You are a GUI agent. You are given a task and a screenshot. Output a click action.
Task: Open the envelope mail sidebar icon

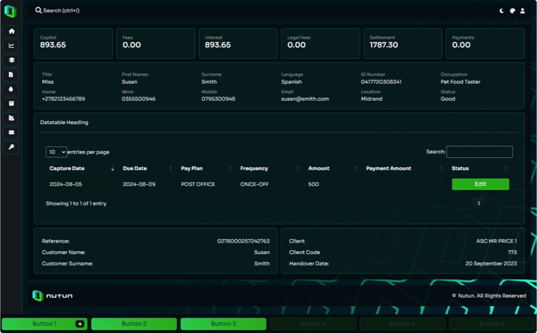tap(11, 132)
